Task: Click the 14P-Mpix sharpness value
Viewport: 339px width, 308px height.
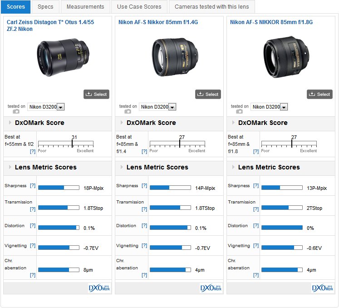Action: (205, 188)
